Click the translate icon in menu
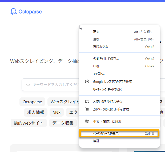Image resolution: width=165 pixels, height=152 pixels. click(87, 121)
